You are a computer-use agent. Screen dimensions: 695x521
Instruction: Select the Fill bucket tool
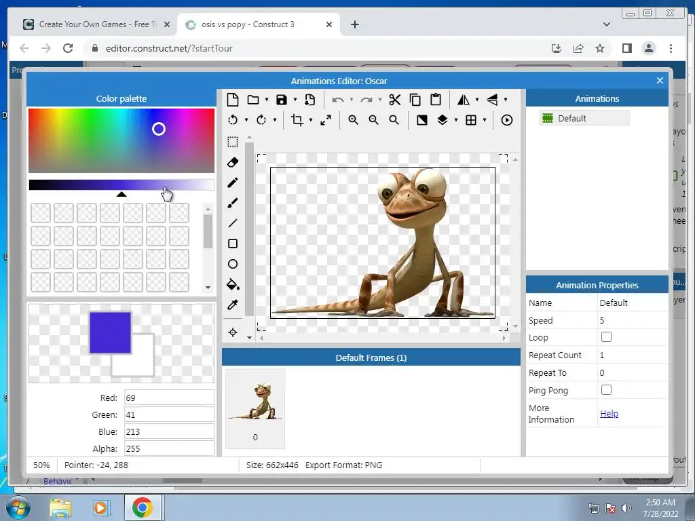point(233,284)
